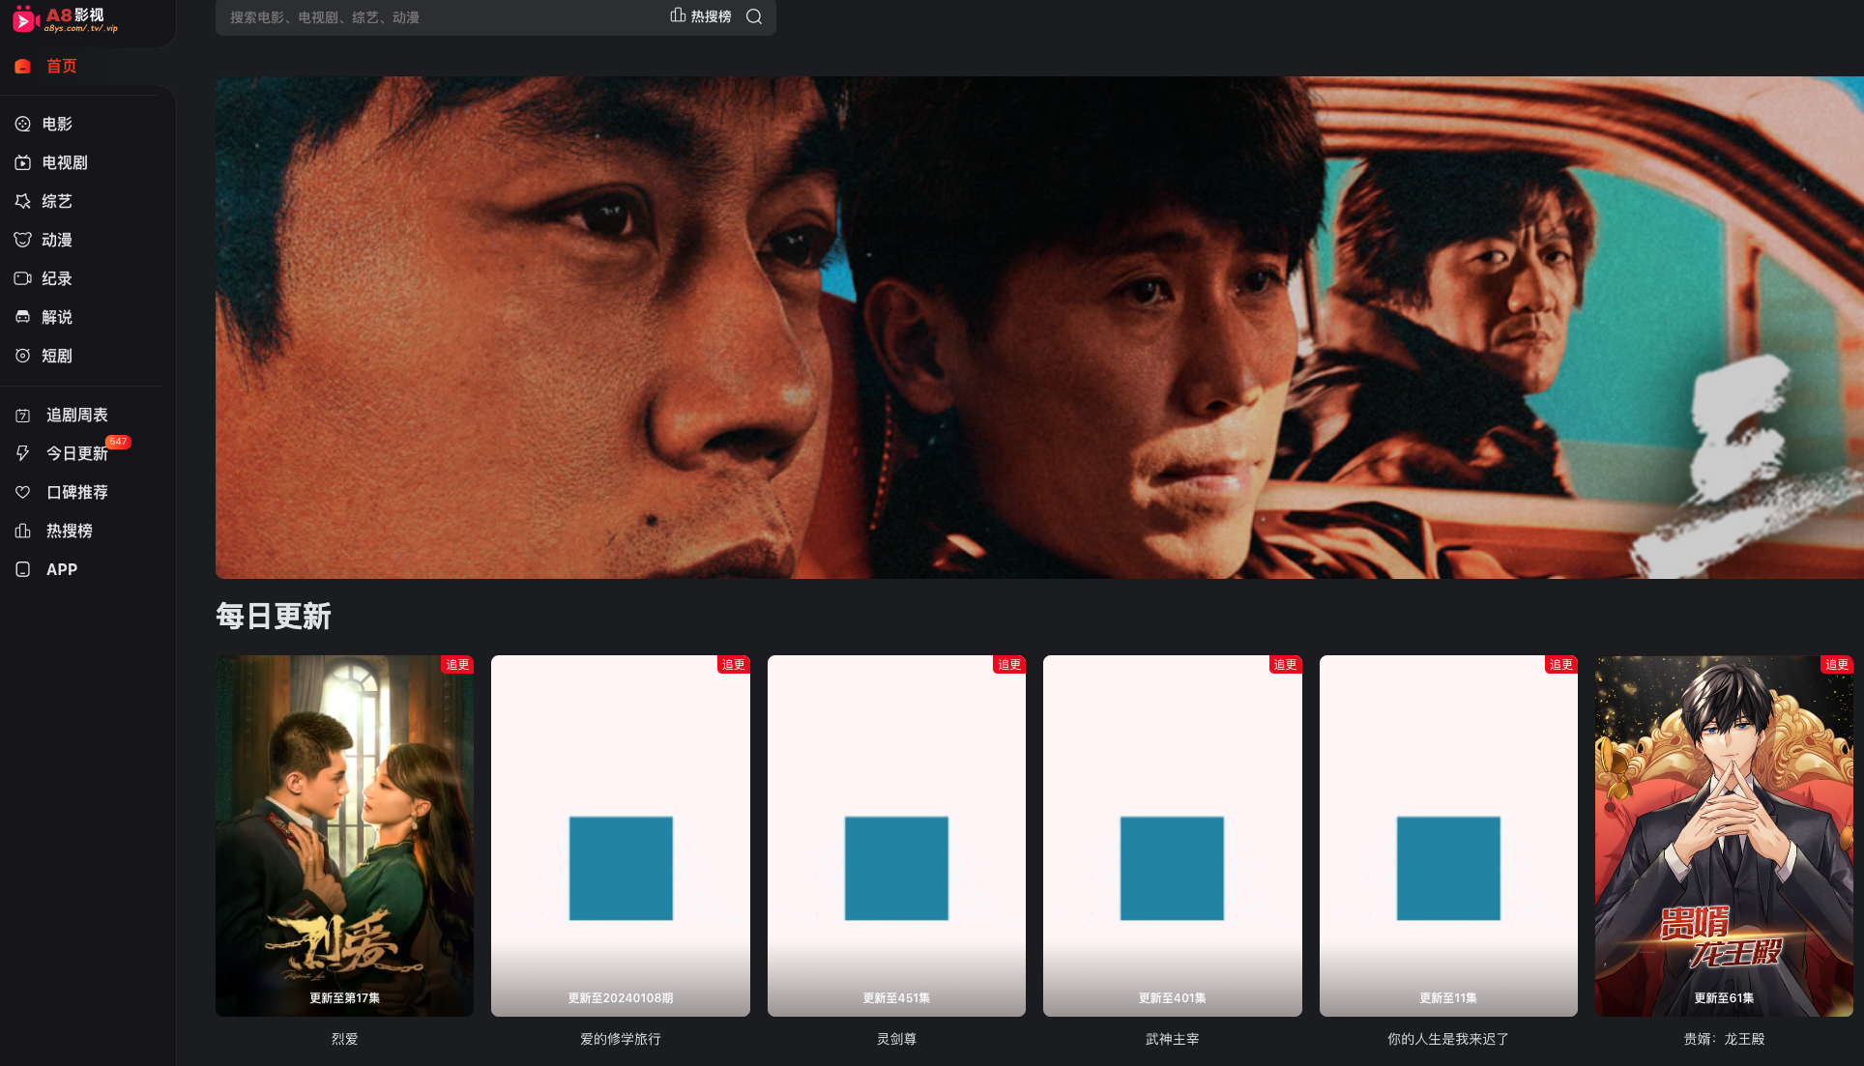Image resolution: width=1864 pixels, height=1066 pixels.
Task: Click the 更新至401集 label
Action: [x=1173, y=998]
